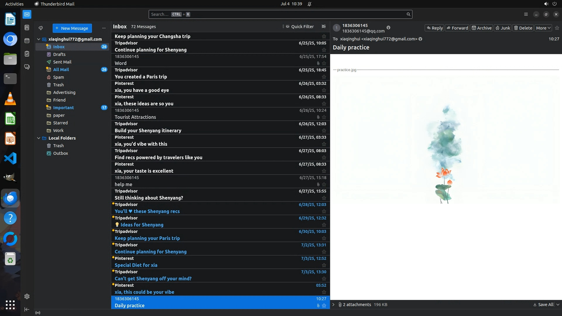562x316 pixels.
Task: Expand the attachments list chevron
Action: click(333, 305)
